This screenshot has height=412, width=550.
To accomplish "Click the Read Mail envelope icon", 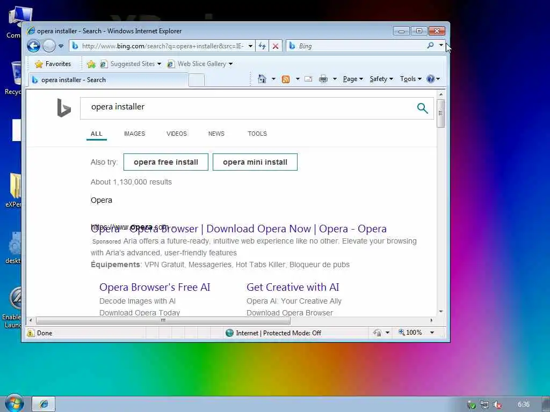I will (308, 79).
